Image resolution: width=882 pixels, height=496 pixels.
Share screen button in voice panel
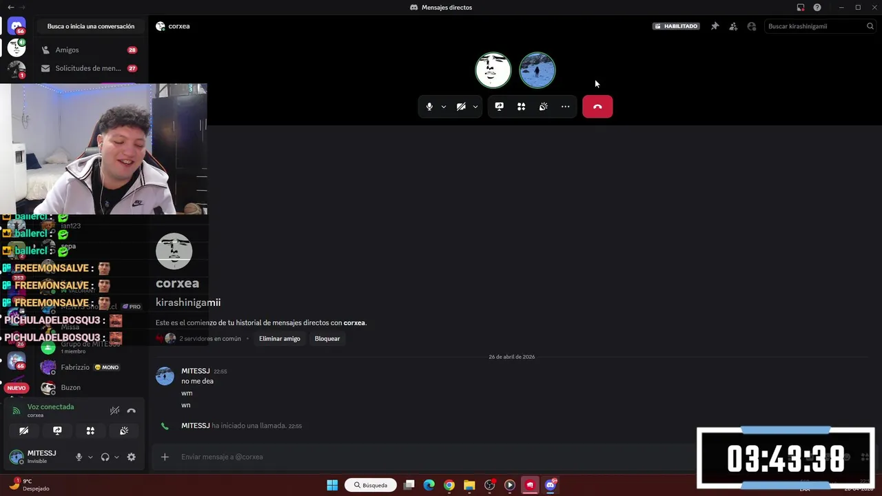(x=57, y=431)
